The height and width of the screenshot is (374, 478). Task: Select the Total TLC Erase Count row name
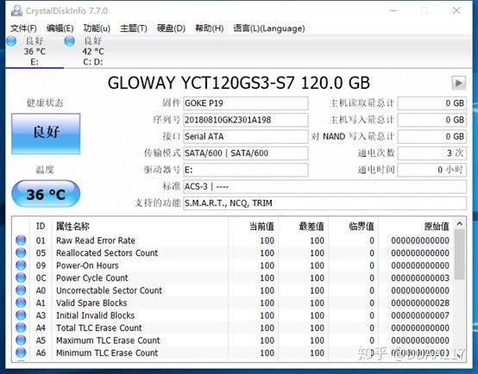[98, 328]
